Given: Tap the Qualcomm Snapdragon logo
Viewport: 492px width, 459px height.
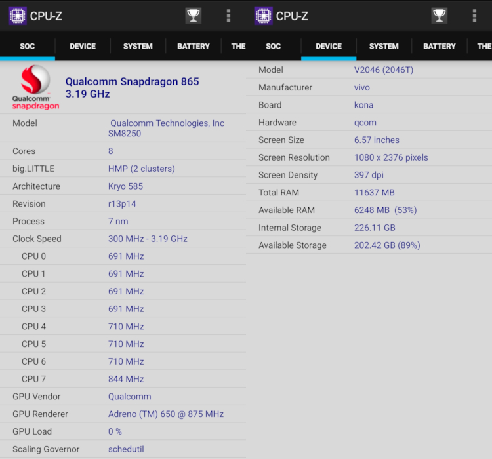Looking at the screenshot, I should point(35,87).
